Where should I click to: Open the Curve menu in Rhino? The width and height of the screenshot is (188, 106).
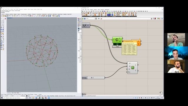pyautogui.click(x=9, y=9)
